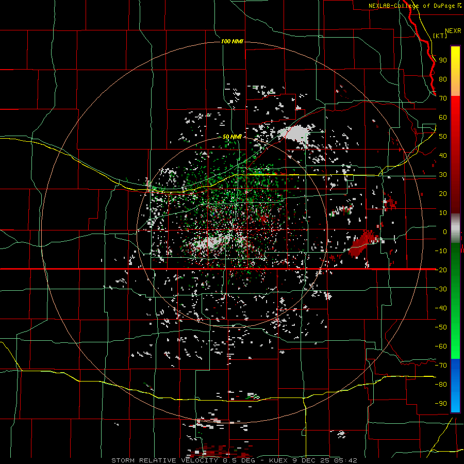This screenshot has width=464, height=464.
Task: Click the 10 value on velocity scale
Action: (x=443, y=213)
